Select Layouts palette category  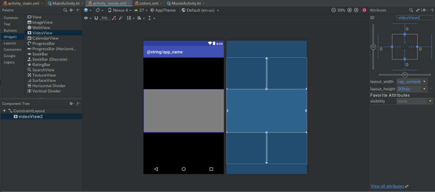10,43
